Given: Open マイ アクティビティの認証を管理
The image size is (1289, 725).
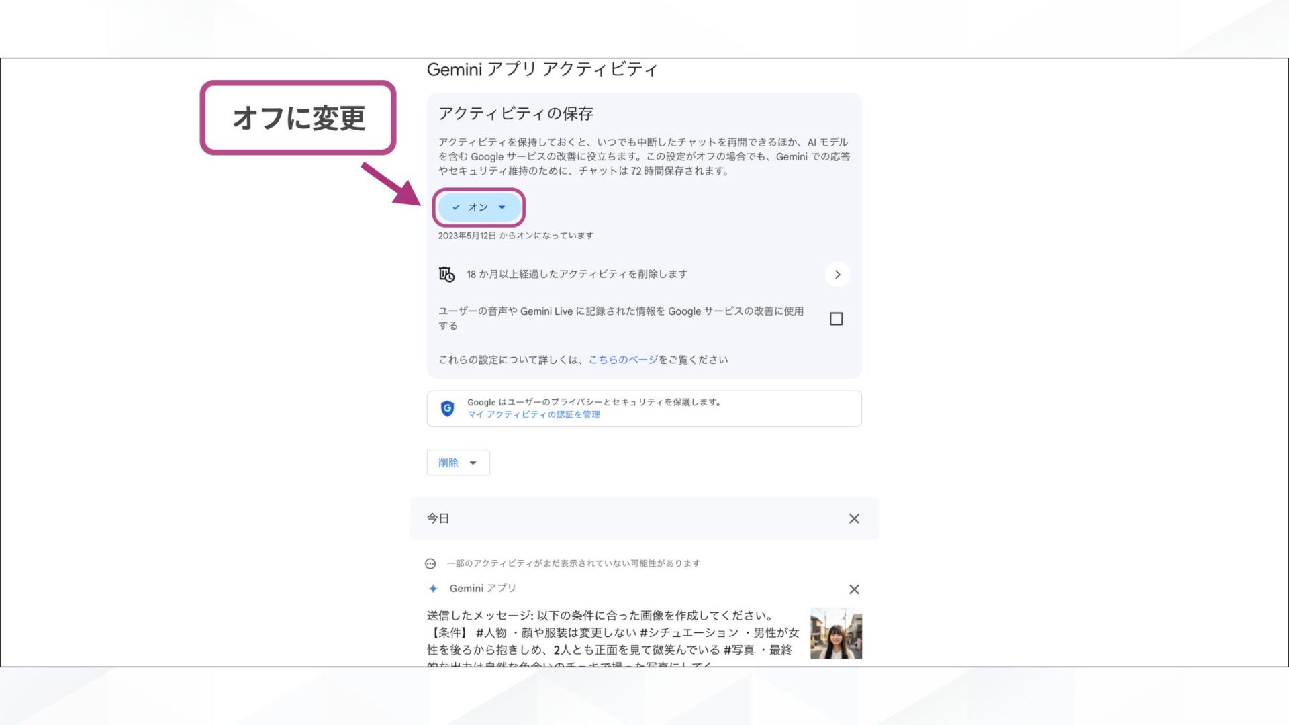Looking at the screenshot, I should tap(534, 414).
